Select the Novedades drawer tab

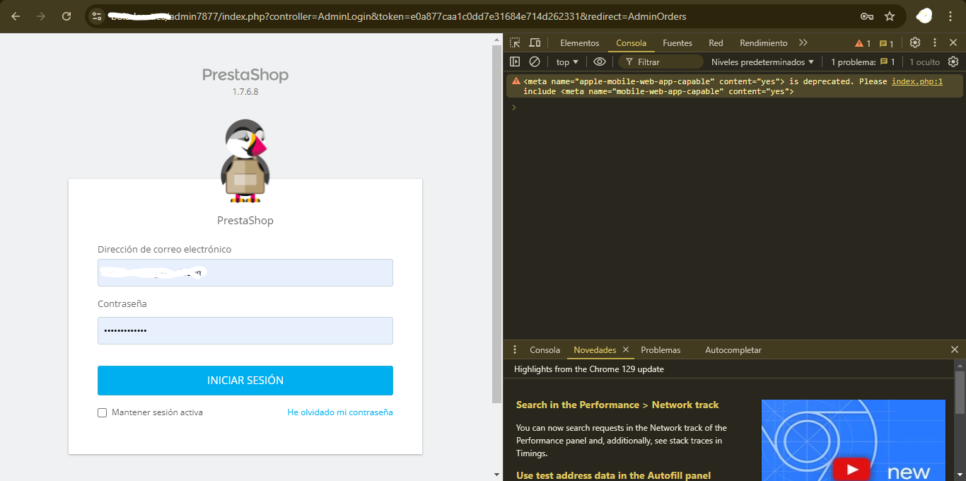tap(595, 350)
